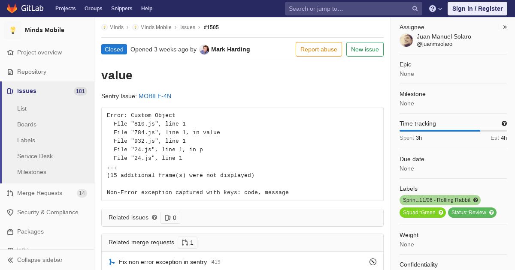Open Project overview in sidebar
Image resolution: width=515 pixels, height=270 pixels.
tap(39, 52)
